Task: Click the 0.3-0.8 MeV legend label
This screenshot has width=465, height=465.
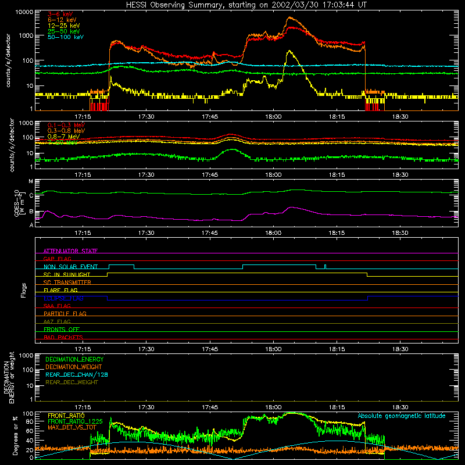Action: pyautogui.click(x=66, y=131)
